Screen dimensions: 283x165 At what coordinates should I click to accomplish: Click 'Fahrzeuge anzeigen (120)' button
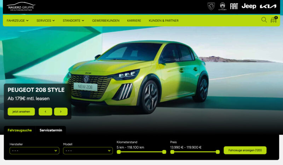point(245,150)
